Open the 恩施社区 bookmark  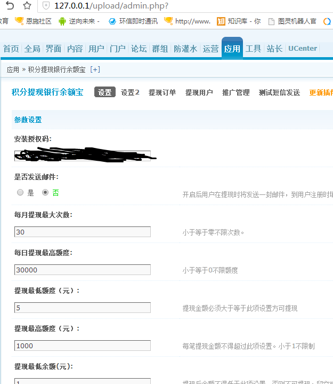33,21
